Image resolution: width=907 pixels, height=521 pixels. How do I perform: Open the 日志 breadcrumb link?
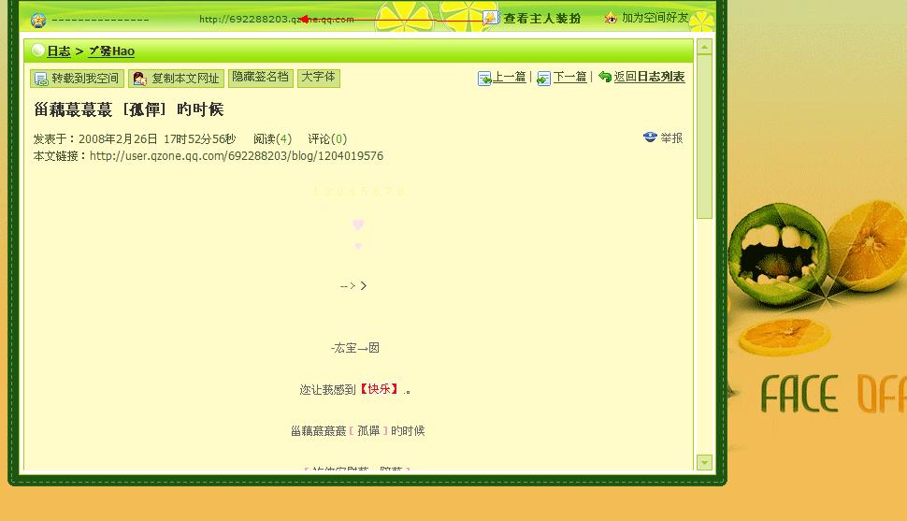pyautogui.click(x=59, y=51)
